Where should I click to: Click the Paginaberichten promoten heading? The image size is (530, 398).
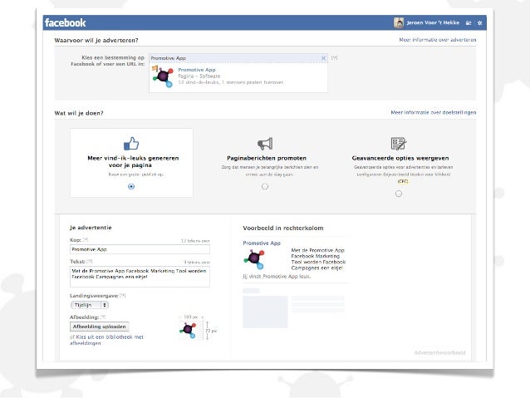(267, 158)
